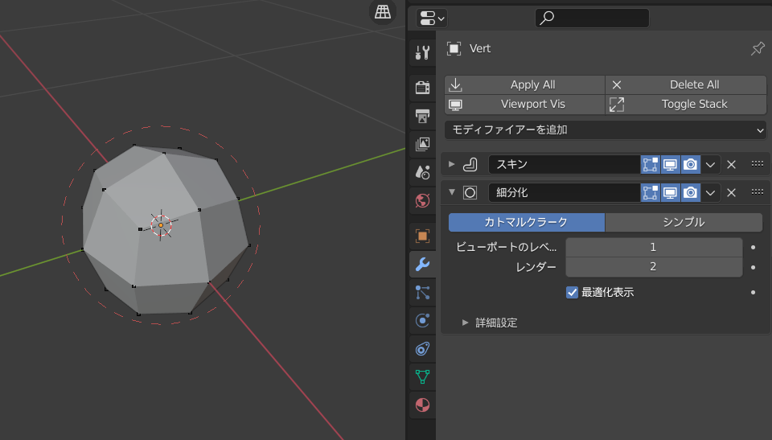Image resolution: width=772 pixels, height=440 pixels.
Task: Open the Object Constraint properties tab
Action: pos(422,349)
